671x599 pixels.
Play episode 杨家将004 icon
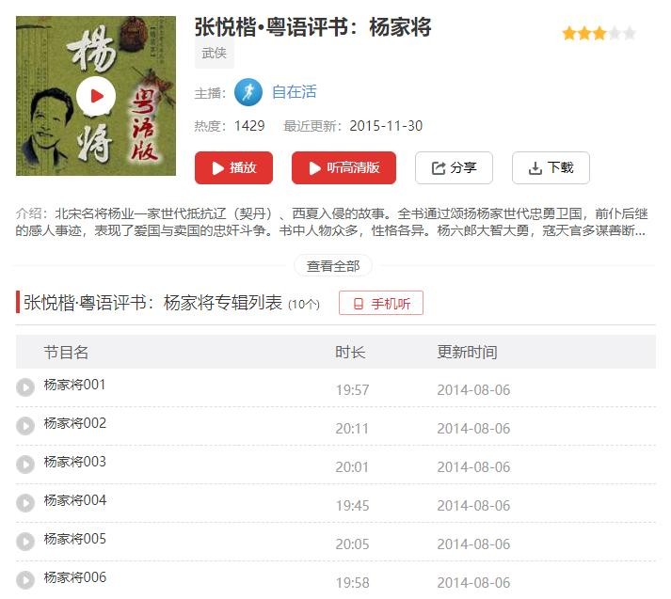[x=25, y=503]
